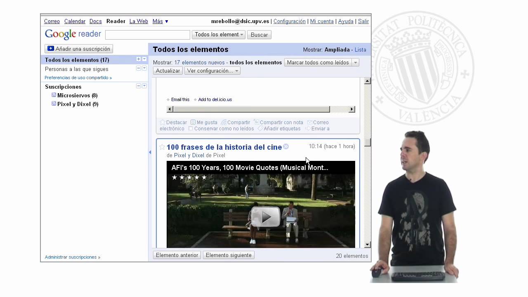Click the Añadir etiquetas tag icon
The image size is (528, 297).
260,128
